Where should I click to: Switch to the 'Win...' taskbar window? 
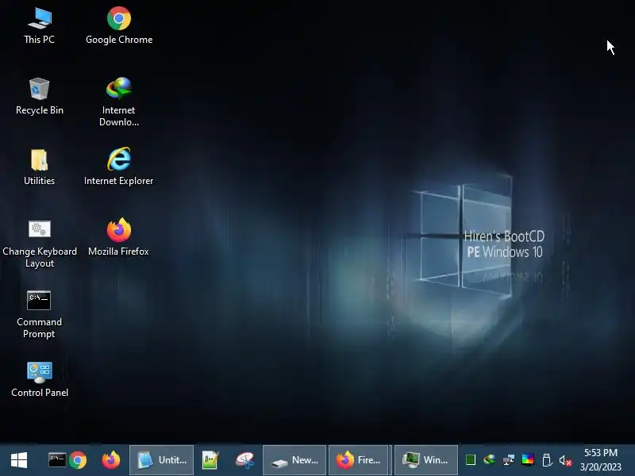[x=426, y=460]
